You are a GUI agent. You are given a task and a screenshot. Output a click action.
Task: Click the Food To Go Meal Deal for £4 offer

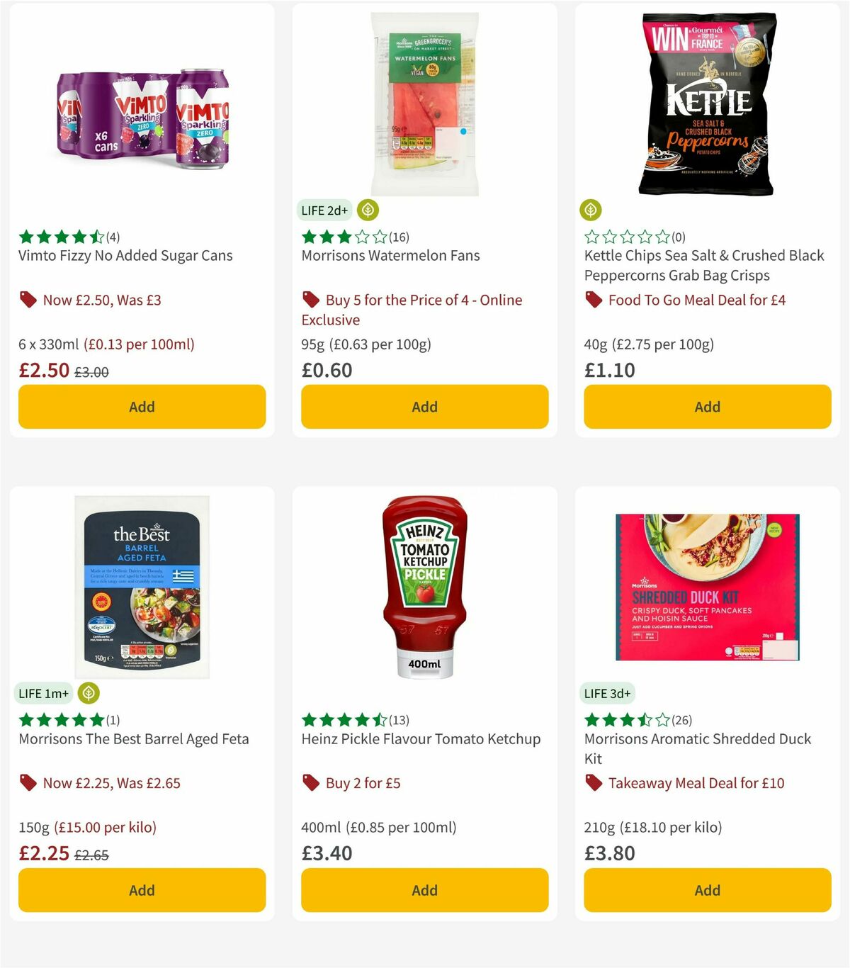click(697, 300)
